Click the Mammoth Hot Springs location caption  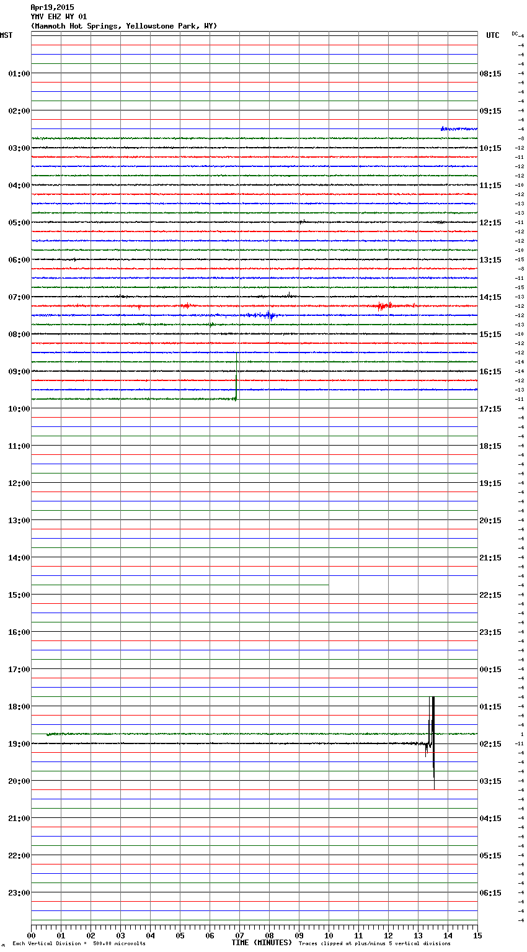click(124, 26)
